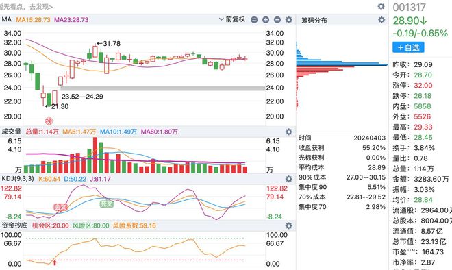Click MA15:28.73 legend value
The height and width of the screenshot is (270, 452).
click(x=33, y=20)
